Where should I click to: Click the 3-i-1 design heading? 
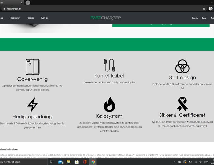182,78
